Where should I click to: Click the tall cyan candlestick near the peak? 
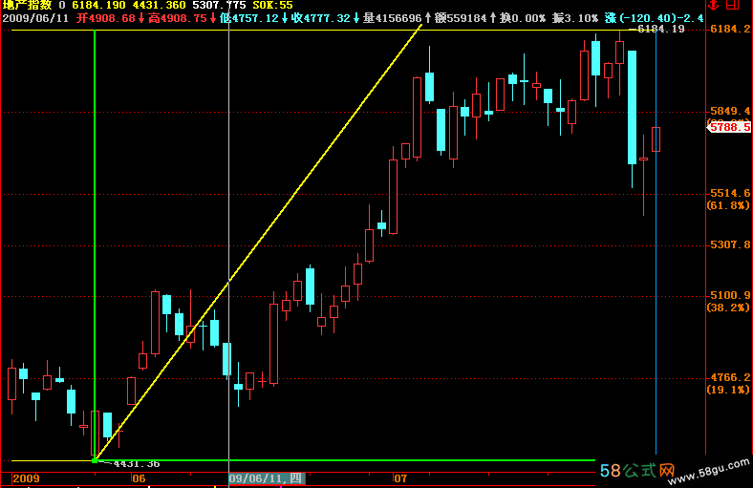(632, 108)
